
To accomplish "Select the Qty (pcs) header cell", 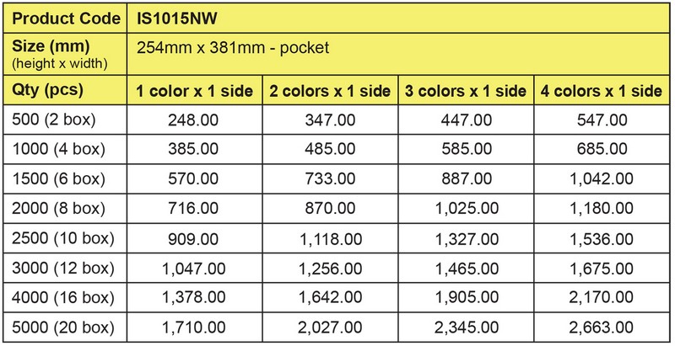I will (66, 90).
